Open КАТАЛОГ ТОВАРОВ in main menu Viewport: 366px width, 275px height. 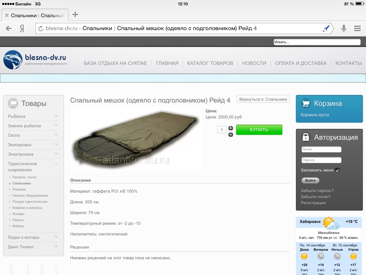[210, 63]
